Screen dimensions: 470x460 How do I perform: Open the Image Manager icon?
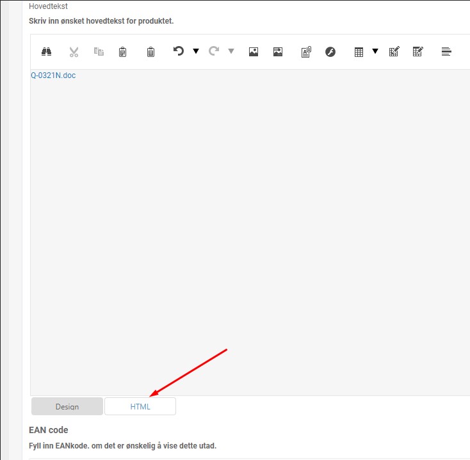click(x=254, y=52)
